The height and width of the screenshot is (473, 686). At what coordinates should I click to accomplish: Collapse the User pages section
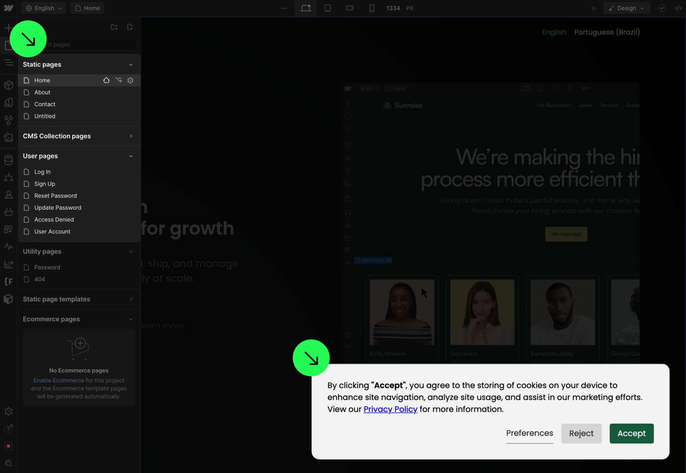pyautogui.click(x=131, y=156)
